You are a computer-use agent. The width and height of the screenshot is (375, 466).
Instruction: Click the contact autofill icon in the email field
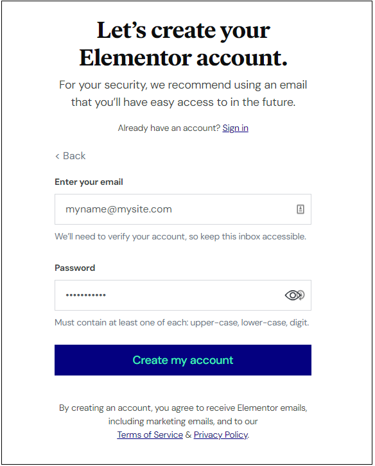(301, 209)
